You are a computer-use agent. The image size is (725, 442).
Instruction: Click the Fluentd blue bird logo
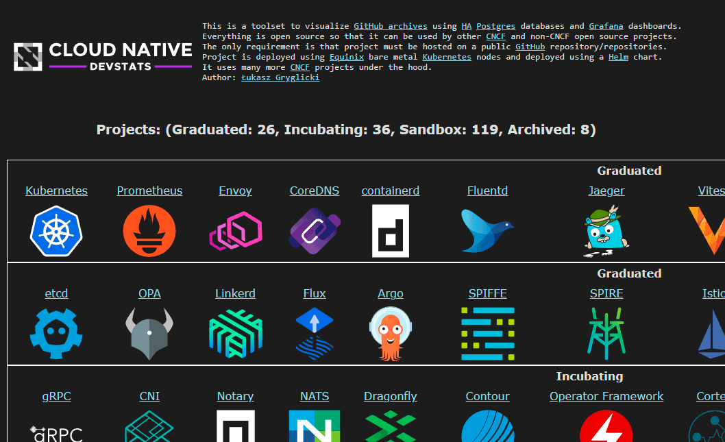coord(487,231)
